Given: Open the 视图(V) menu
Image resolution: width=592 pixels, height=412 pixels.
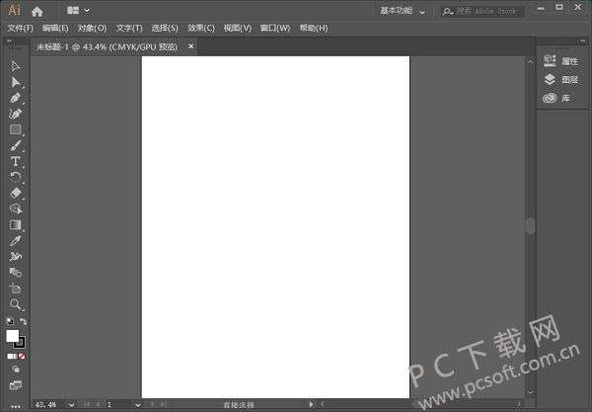Looking at the screenshot, I should coord(238,28).
